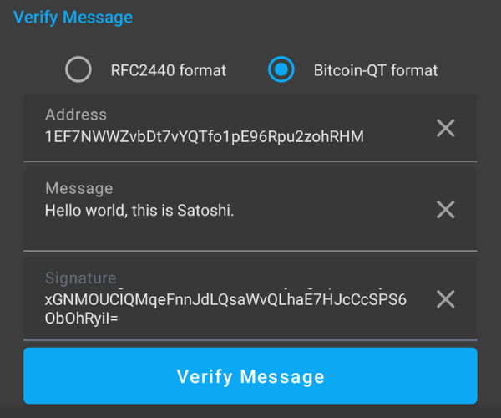Clear the Address field with its X icon

(x=446, y=128)
